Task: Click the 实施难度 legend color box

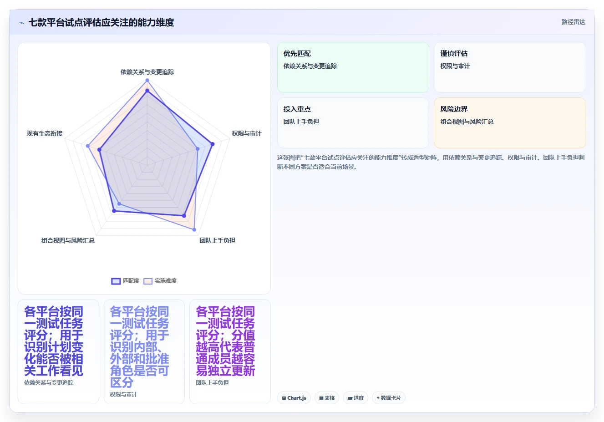Action: 148,281
